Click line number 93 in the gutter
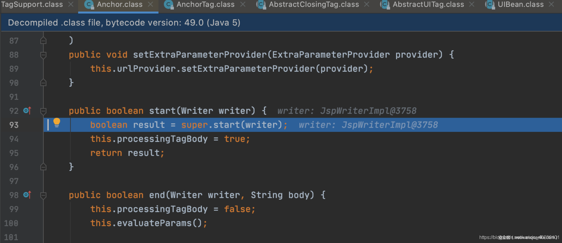The height and width of the screenshot is (243, 562). click(x=14, y=125)
